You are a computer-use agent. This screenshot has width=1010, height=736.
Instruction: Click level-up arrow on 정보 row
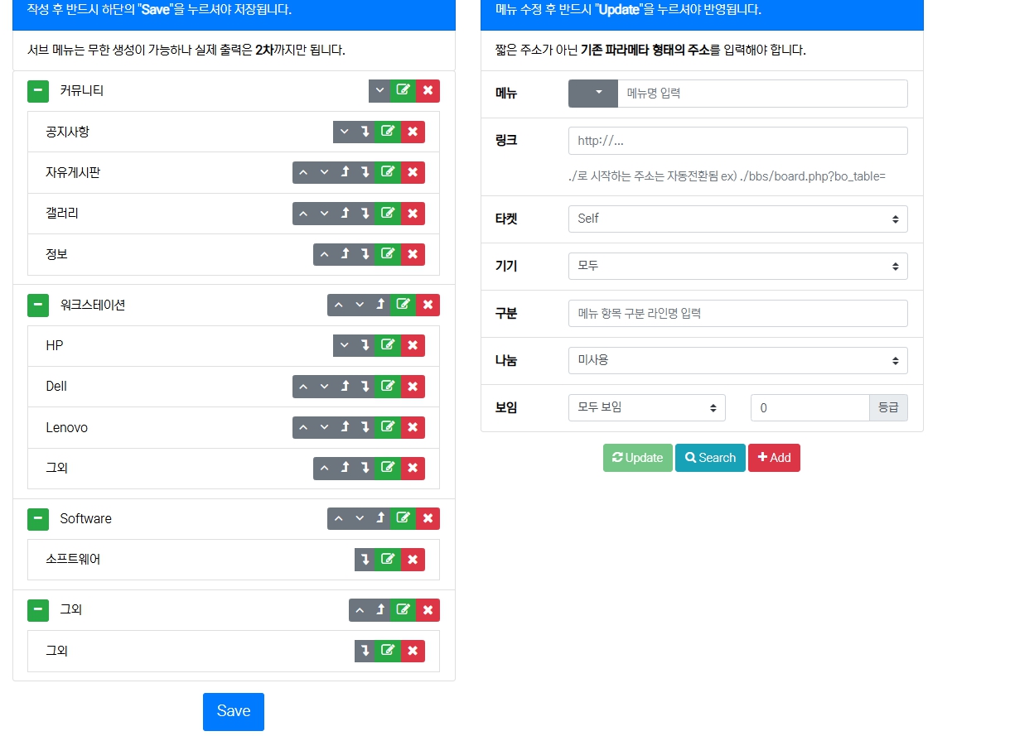(x=345, y=254)
